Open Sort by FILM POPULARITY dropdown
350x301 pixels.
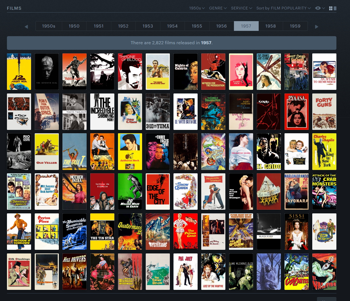[x=283, y=8]
